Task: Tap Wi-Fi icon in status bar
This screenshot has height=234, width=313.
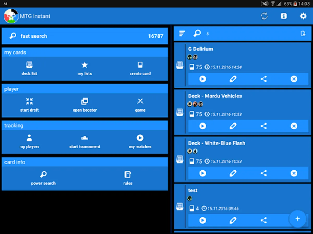Action: coord(273,4)
